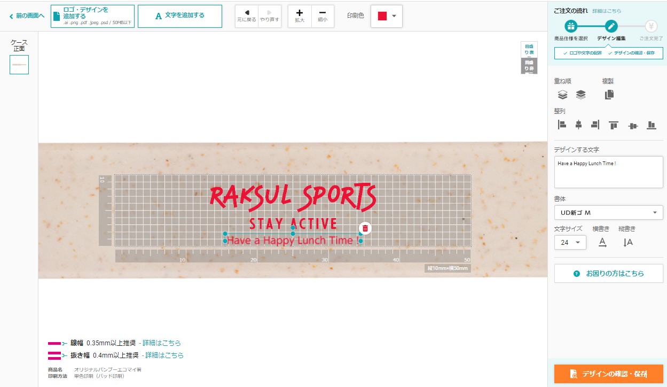
Task: Open 詳細はこちら link for 抜き幅
Action: pyautogui.click(x=164, y=355)
